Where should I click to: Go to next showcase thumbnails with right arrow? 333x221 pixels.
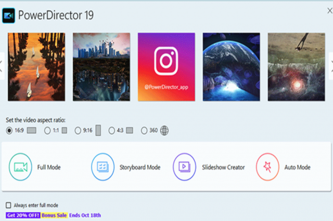[331, 66]
